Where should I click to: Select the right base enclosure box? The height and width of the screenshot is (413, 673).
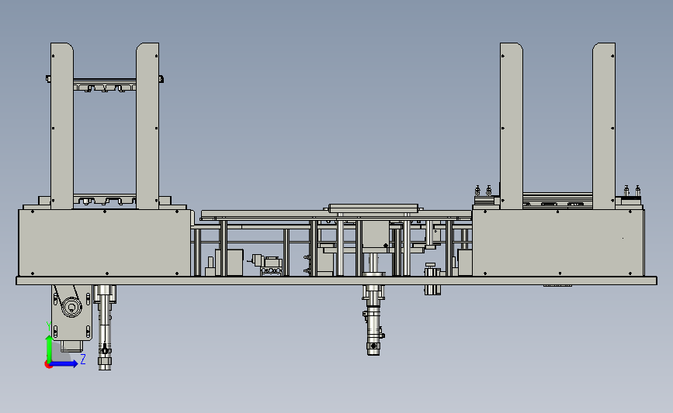(x=558, y=243)
